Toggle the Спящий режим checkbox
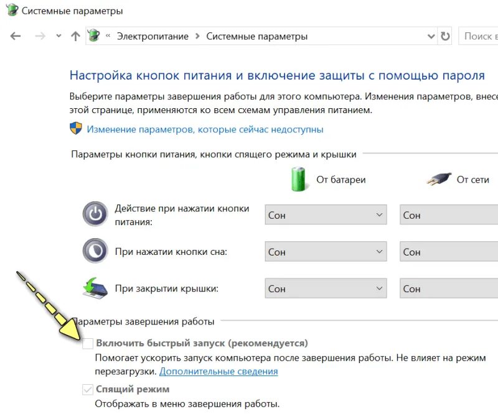Image resolution: width=498 pixels, height=414 pixels. [88, 389]
